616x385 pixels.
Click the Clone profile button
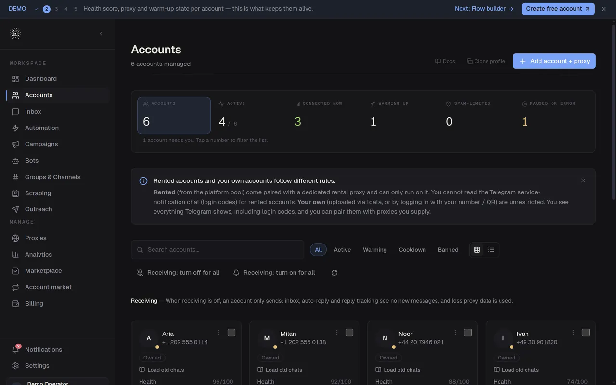coord(486,61)
